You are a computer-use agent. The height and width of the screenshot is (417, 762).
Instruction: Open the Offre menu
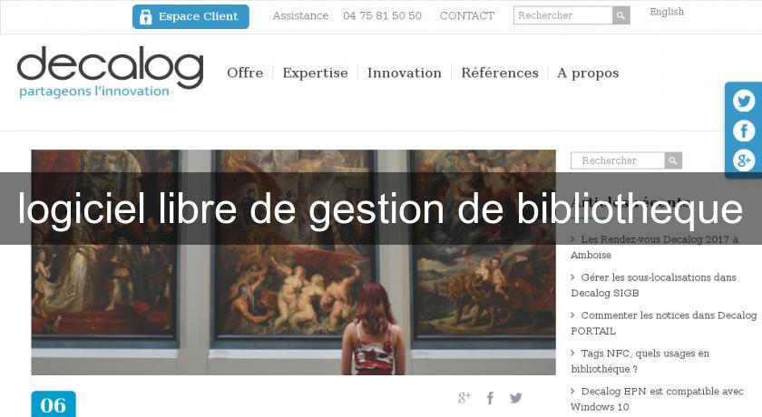[x=245, y=73]
